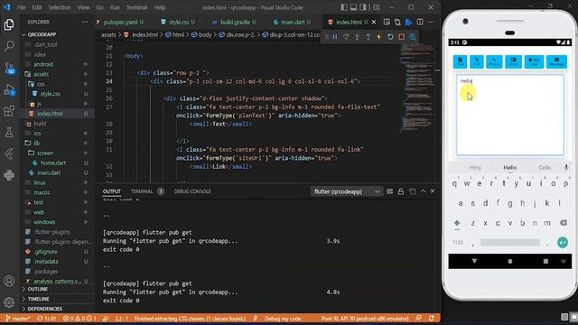Viewport: 578px width, 325px height.
Task: Toggle output scroll lock
Action: pos(401,191)
